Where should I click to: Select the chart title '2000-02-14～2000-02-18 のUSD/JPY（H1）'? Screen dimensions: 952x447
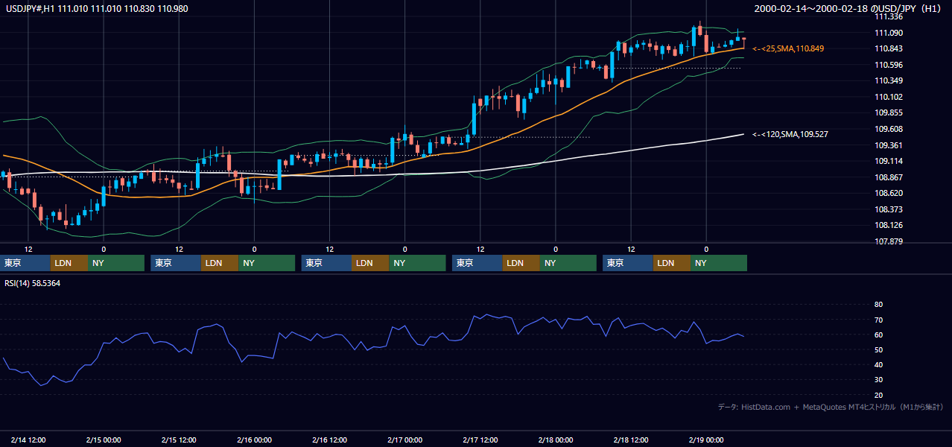coord(849,8)
